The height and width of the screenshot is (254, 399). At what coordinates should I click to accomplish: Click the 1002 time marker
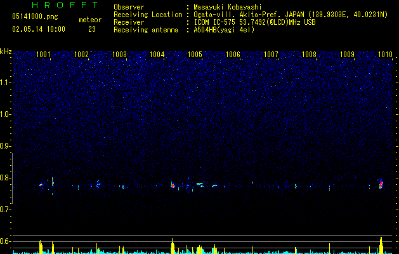[x=81, y=54]
